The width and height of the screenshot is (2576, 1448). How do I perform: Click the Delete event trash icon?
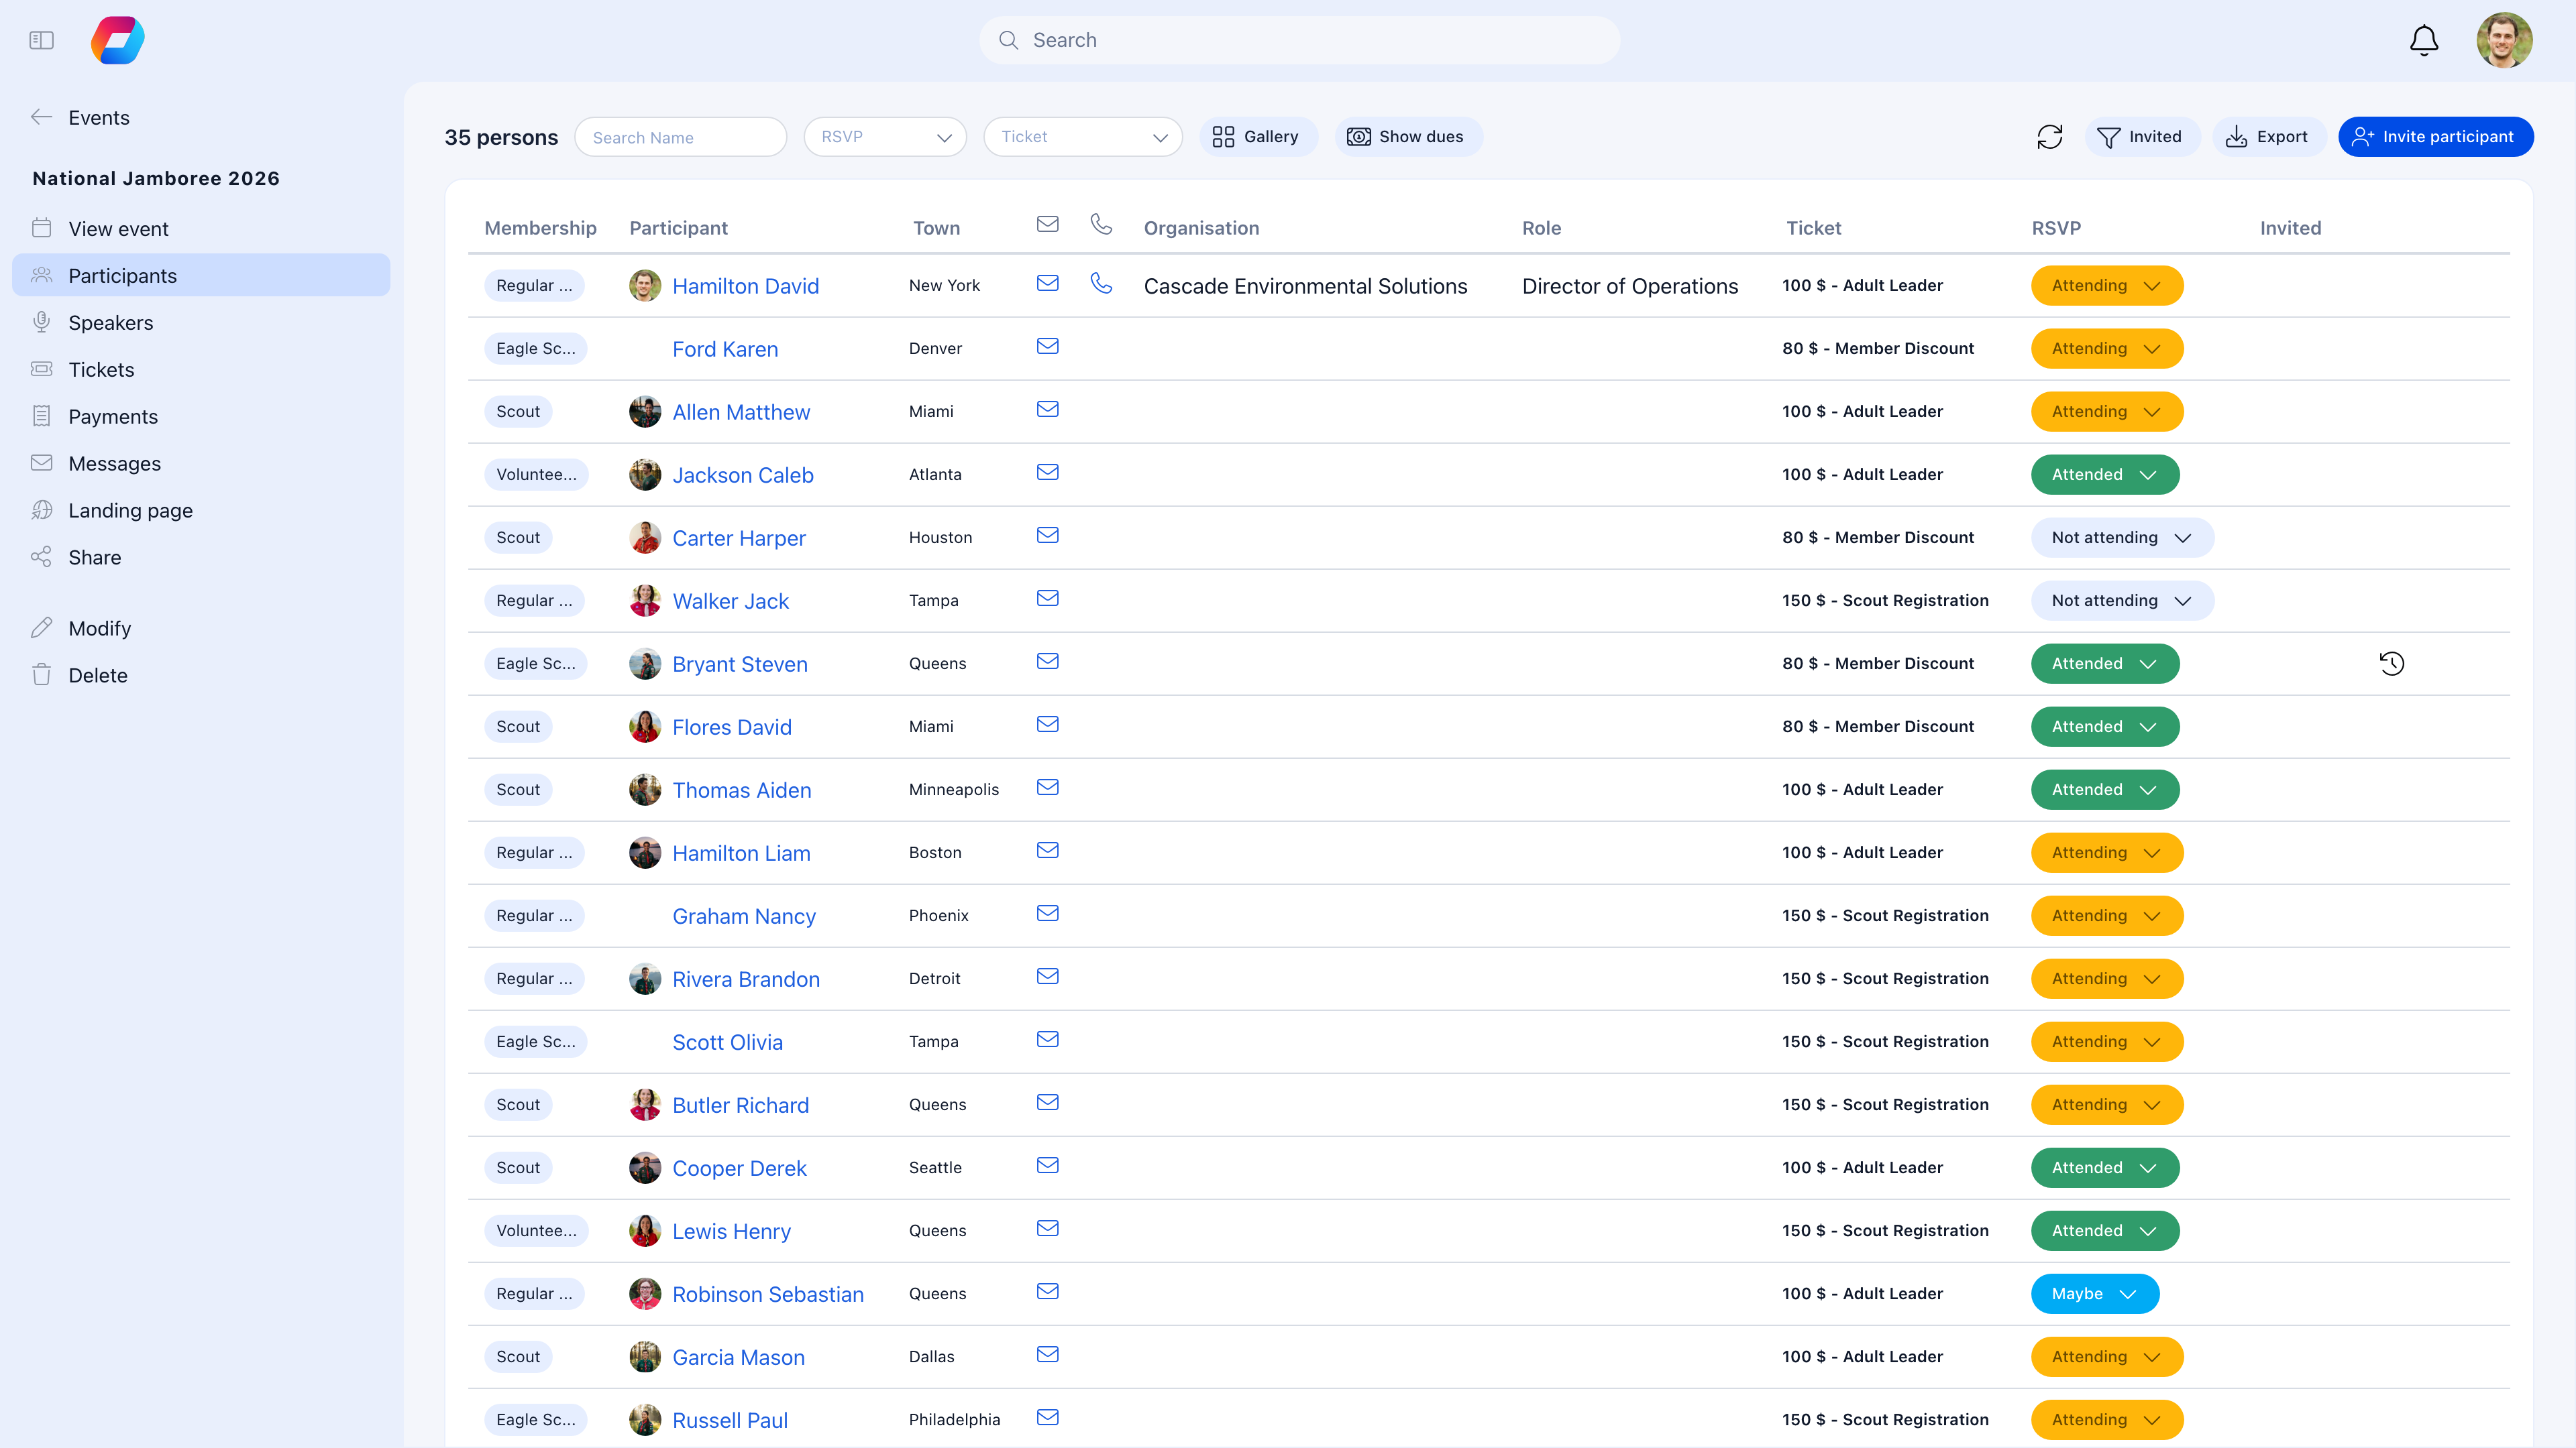tap(42, 674)
